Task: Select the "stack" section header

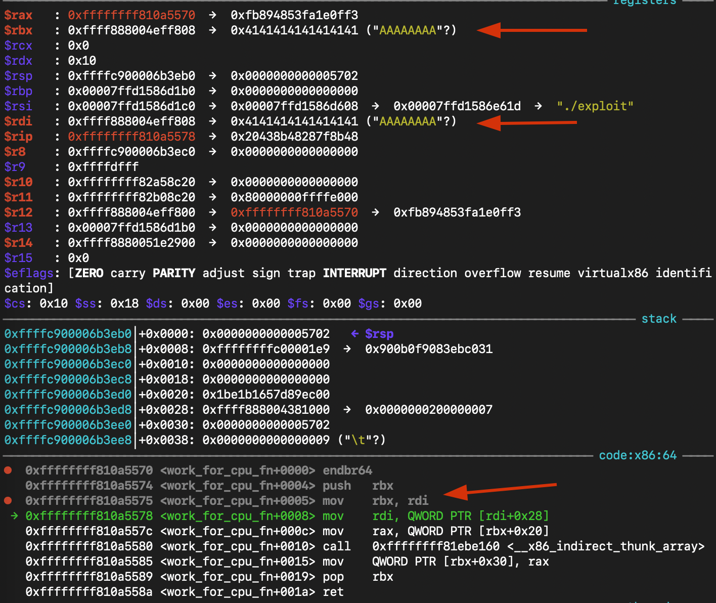Action: [658, 319]
